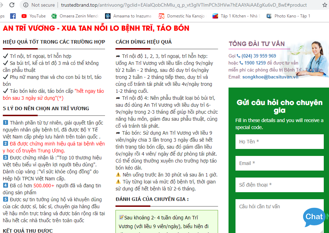Click the heading KẾT QUẢ THU ĐƯỢC

pos(28,231)
